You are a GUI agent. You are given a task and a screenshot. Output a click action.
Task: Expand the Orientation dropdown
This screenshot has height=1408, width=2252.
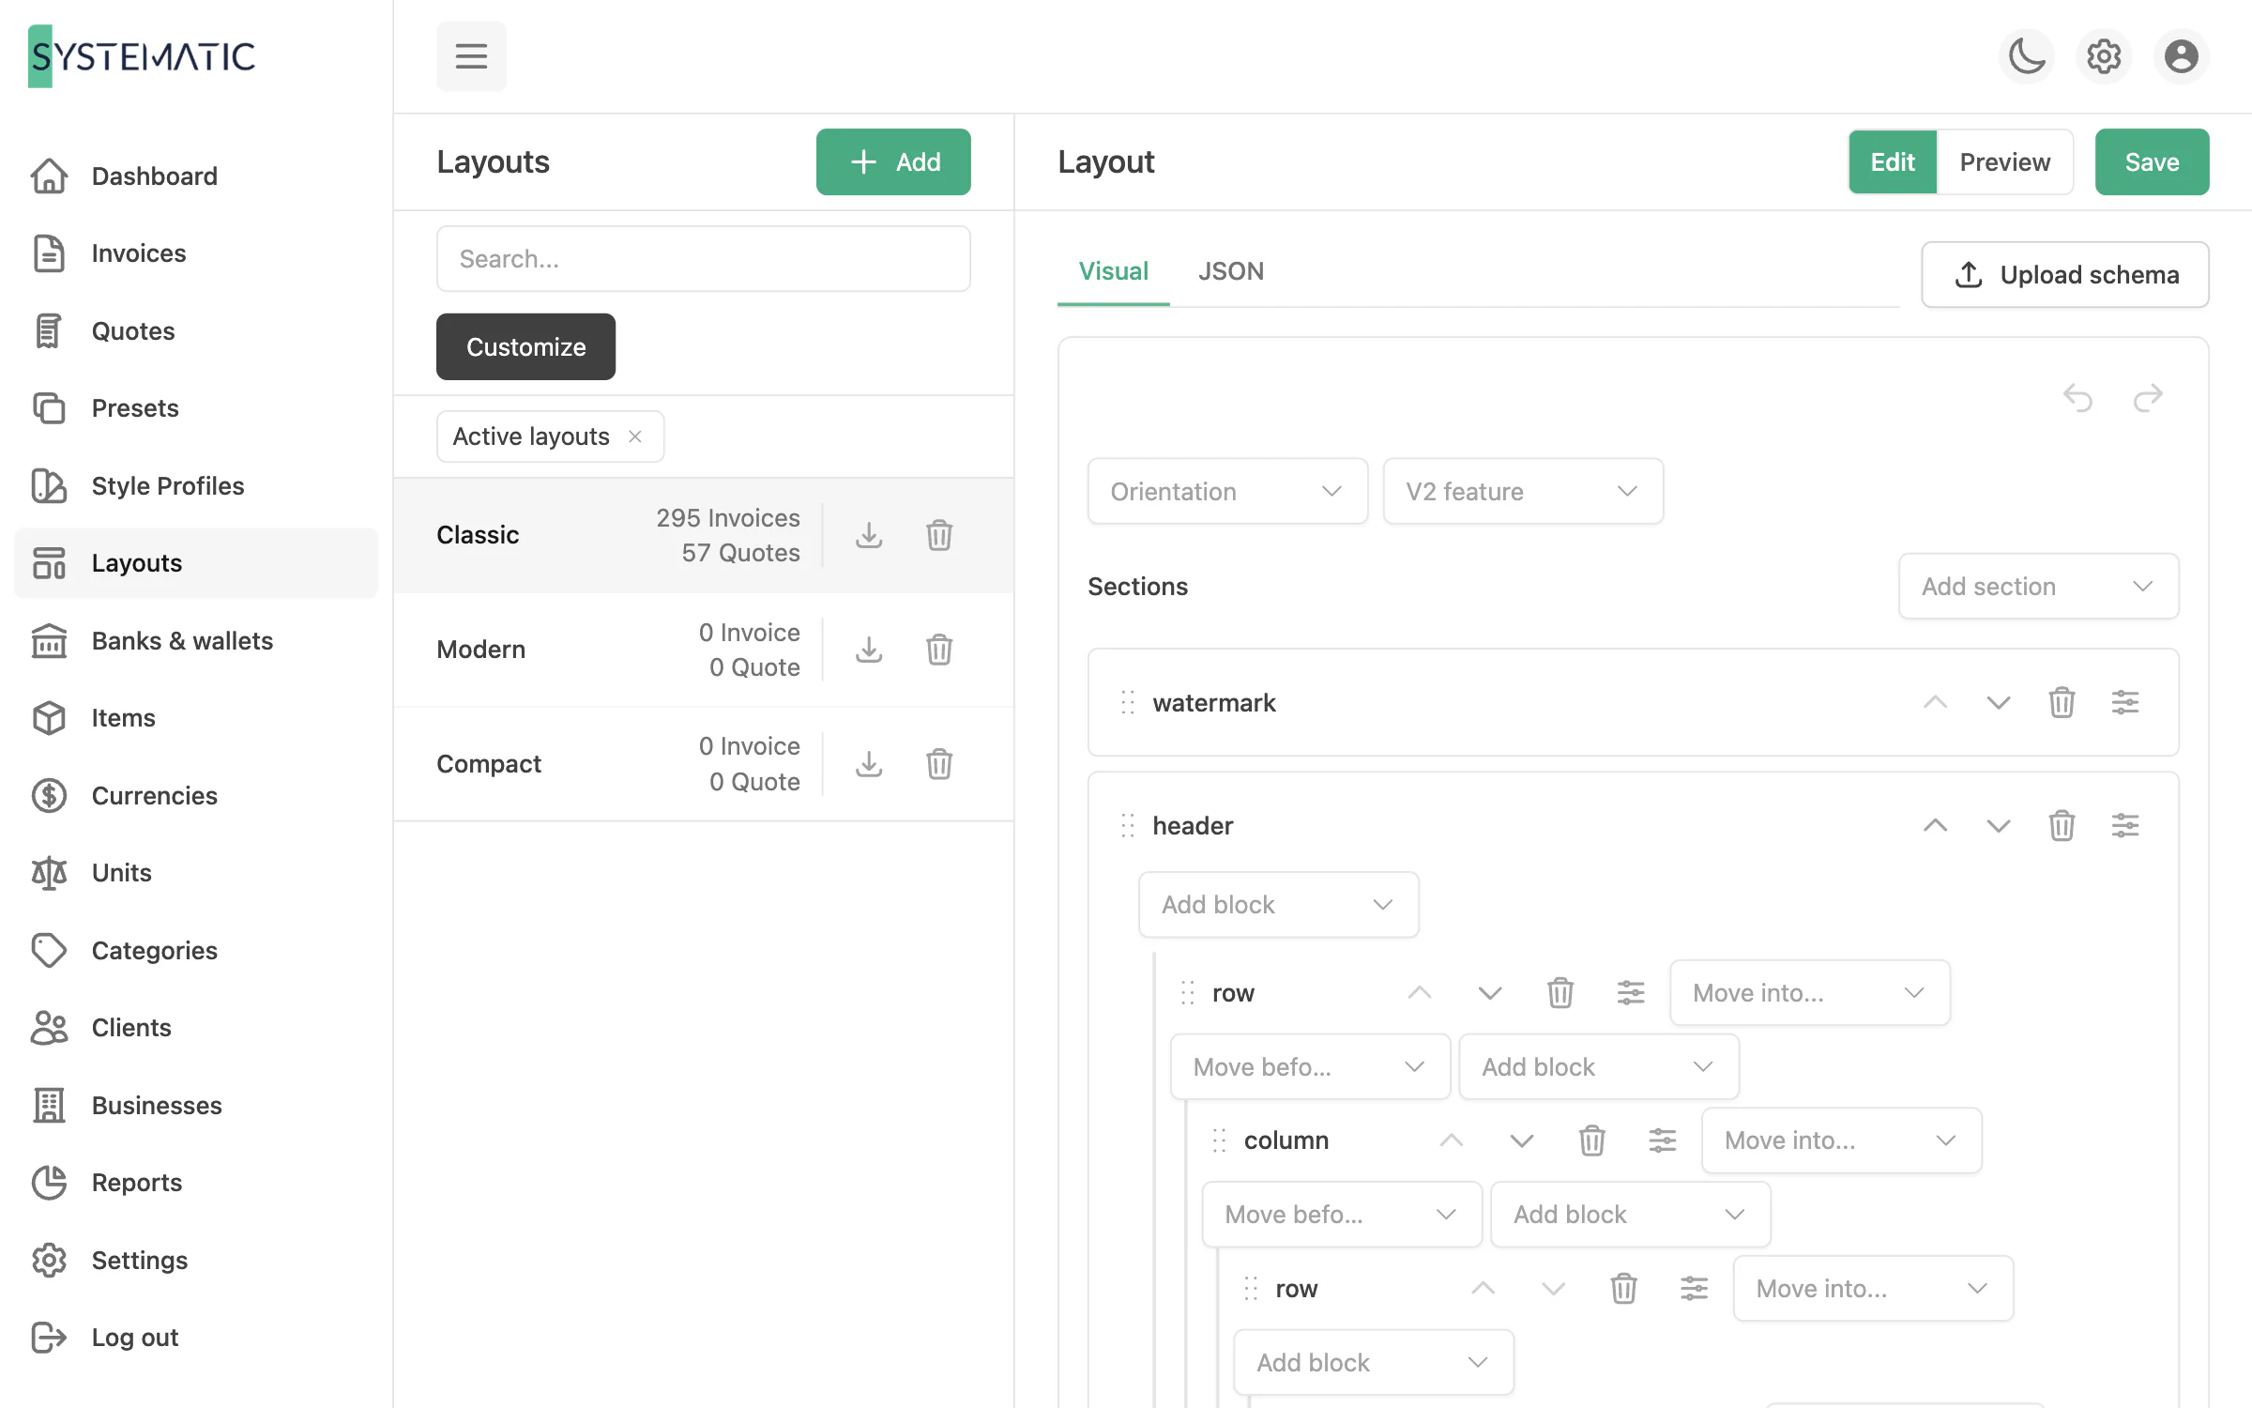pyautogui.click(x=1227, y=491)
